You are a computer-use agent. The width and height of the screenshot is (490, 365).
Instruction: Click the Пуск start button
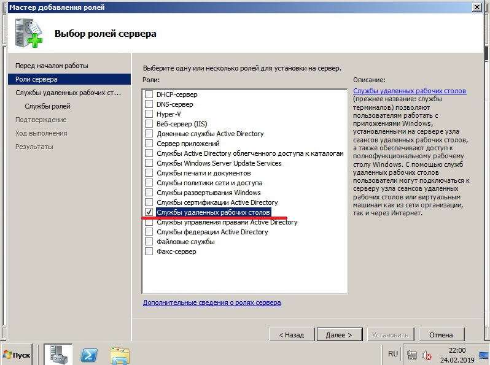(18, 355)
